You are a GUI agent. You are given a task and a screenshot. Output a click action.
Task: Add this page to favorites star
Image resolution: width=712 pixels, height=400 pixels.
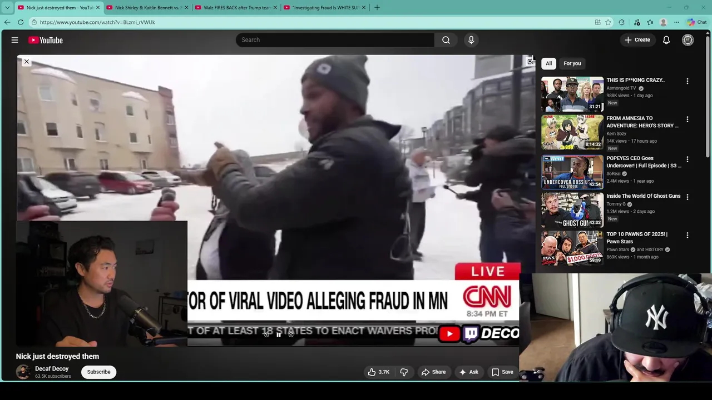click(x=609, y=22)
